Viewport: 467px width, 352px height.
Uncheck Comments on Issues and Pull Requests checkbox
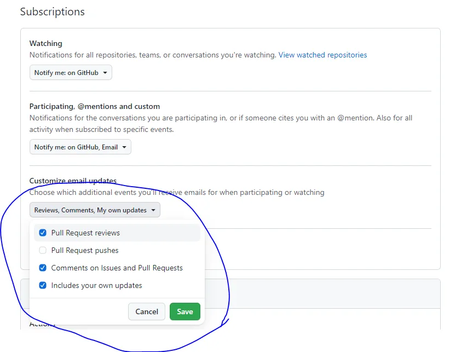pyautogui.click(x=43, y=268)
